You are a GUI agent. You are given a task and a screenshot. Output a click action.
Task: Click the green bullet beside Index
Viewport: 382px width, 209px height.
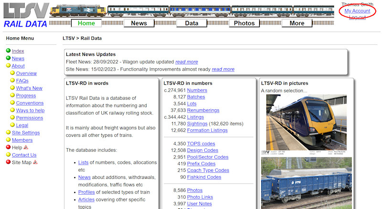point(8,51)
